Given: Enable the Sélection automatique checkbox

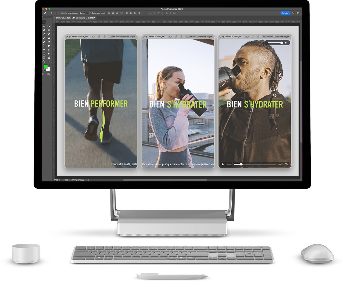Looking at the screenshot, I should click(x=59, y=13).
